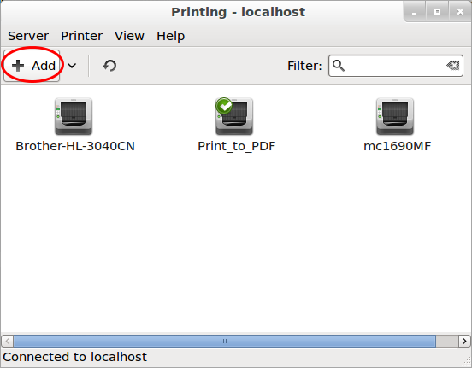Focus the Filter search input field
This screenshot has width=472, height=368.
(396, 66)
